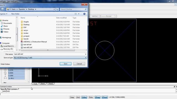Image resolution: width=177 pixels, height=99 pixels.
Task: Click the File name input field
Action: pyautogui.click(x=49, y=54)
